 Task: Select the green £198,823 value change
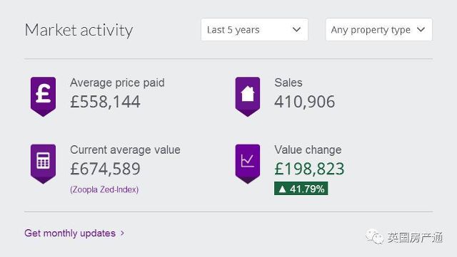309,169
